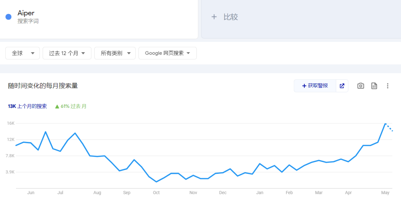The image size is (401, 206).
Task: Click the camera screenshot icon
Action: pos(361,86)
